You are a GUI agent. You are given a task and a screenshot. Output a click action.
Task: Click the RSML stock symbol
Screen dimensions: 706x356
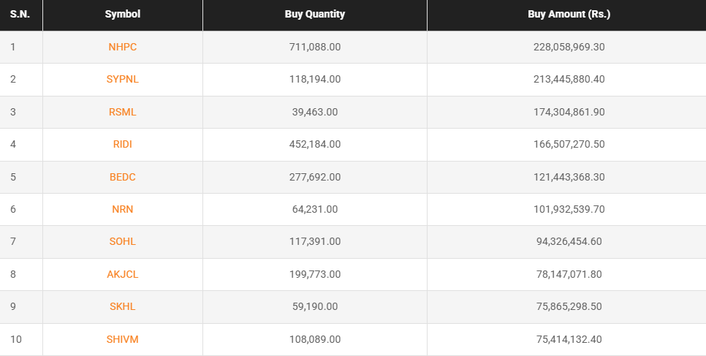point(122,112)
